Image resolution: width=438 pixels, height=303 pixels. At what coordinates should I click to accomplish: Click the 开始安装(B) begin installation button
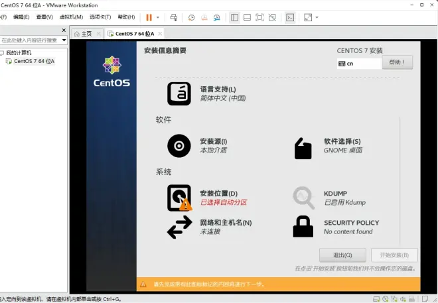point(394,255)
